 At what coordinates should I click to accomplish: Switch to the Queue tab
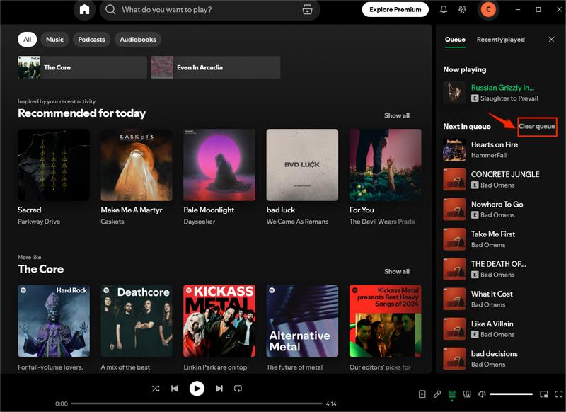pyautogui.click(x=455, y=40)
